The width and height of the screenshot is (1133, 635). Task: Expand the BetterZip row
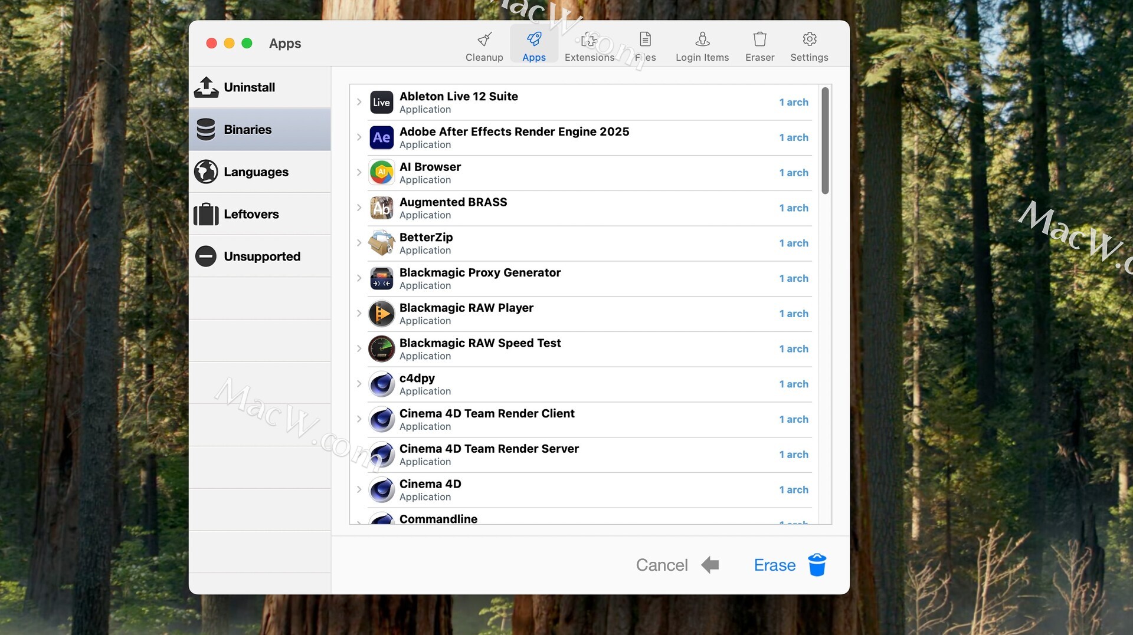(x=359, y=243)
